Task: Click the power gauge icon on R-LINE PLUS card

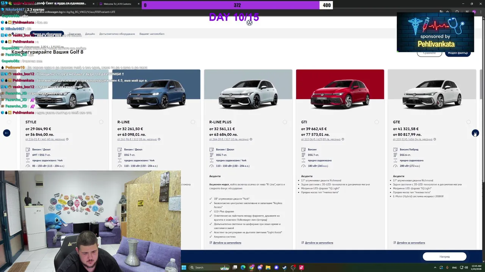Action: [x=211, y=166]
